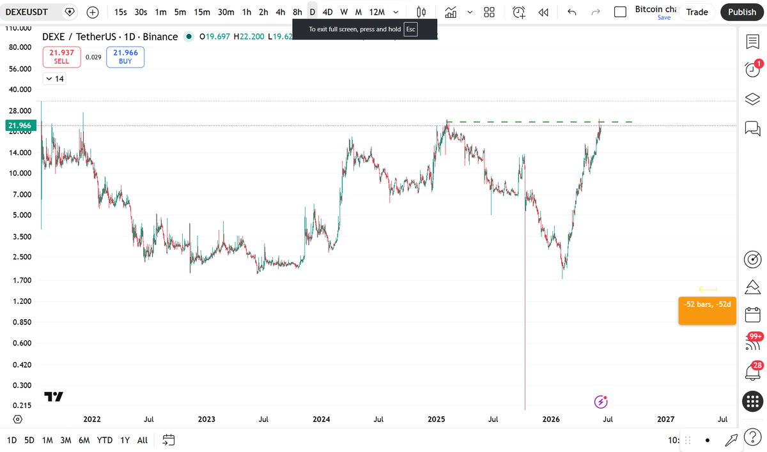767x452 pixels.
Task: Switch the interval to 15s
Action: [x=120, y=12]
